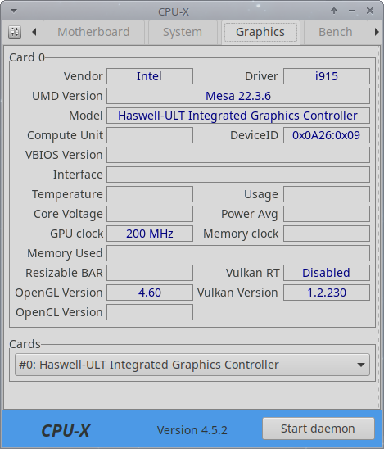This screenshot has height=449, width=384.
Task: Click the Vulkan Version value 1.2.230
Action: pyautogui.click(x=327, y=293)
